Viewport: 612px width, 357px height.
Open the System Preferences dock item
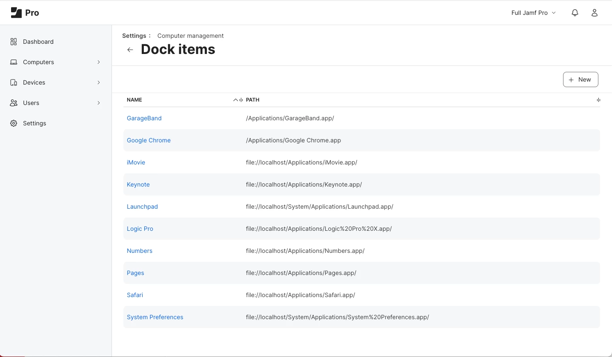(x=155, y=317)
